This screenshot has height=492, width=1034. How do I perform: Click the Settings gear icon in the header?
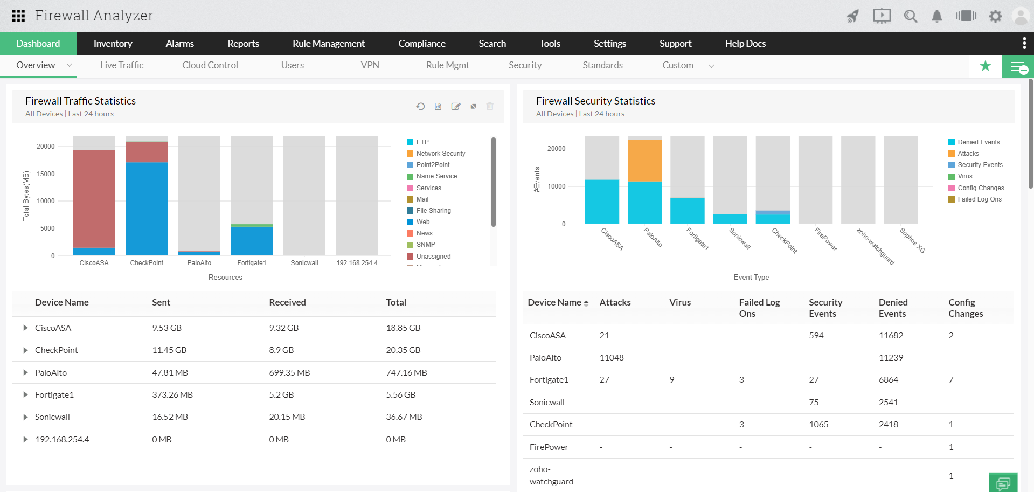[x=995, y=16]
